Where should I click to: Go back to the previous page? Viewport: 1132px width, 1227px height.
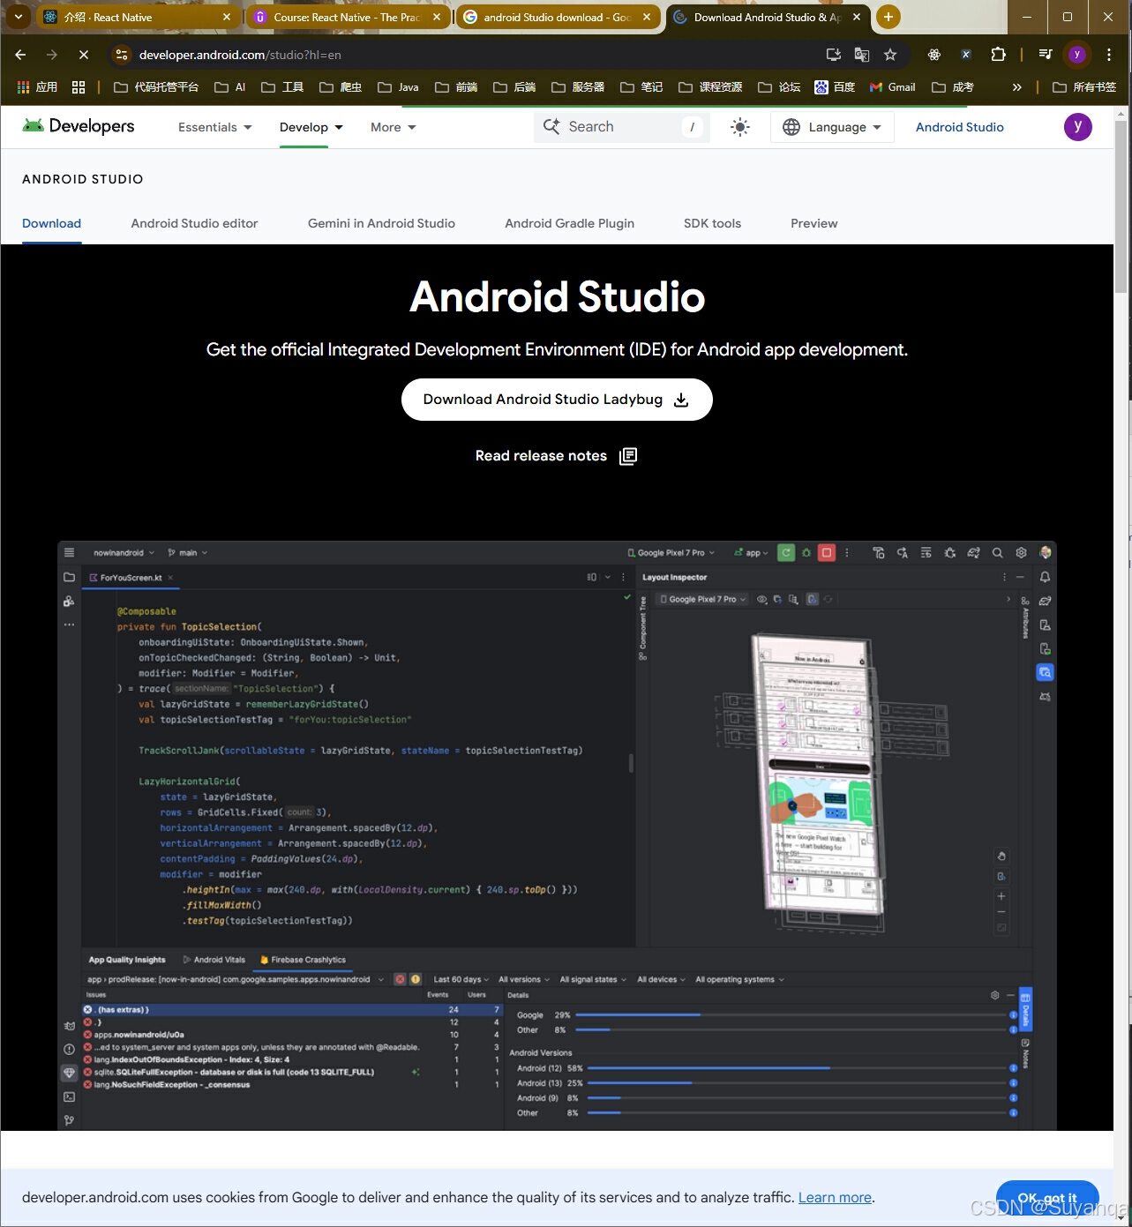tap(20, 55)
